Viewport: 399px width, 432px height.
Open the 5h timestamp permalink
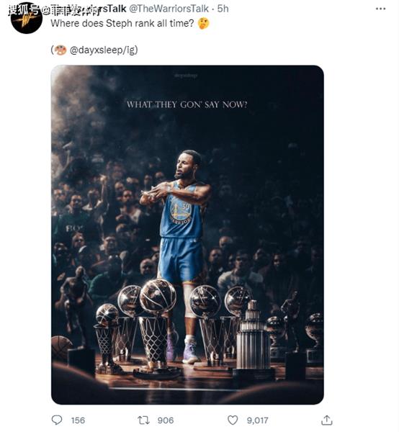coord(223,9)
